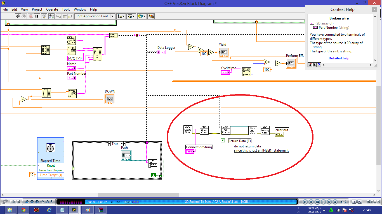This screenshot has height=214, width=382.
Task: Close the Context Help window
Action: (374, 9)
